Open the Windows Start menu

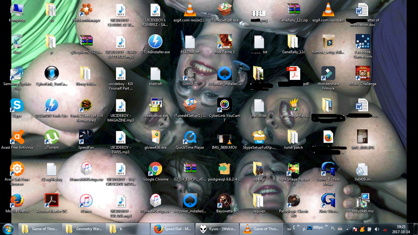(8, 229)
